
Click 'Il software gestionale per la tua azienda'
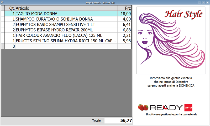171,114
